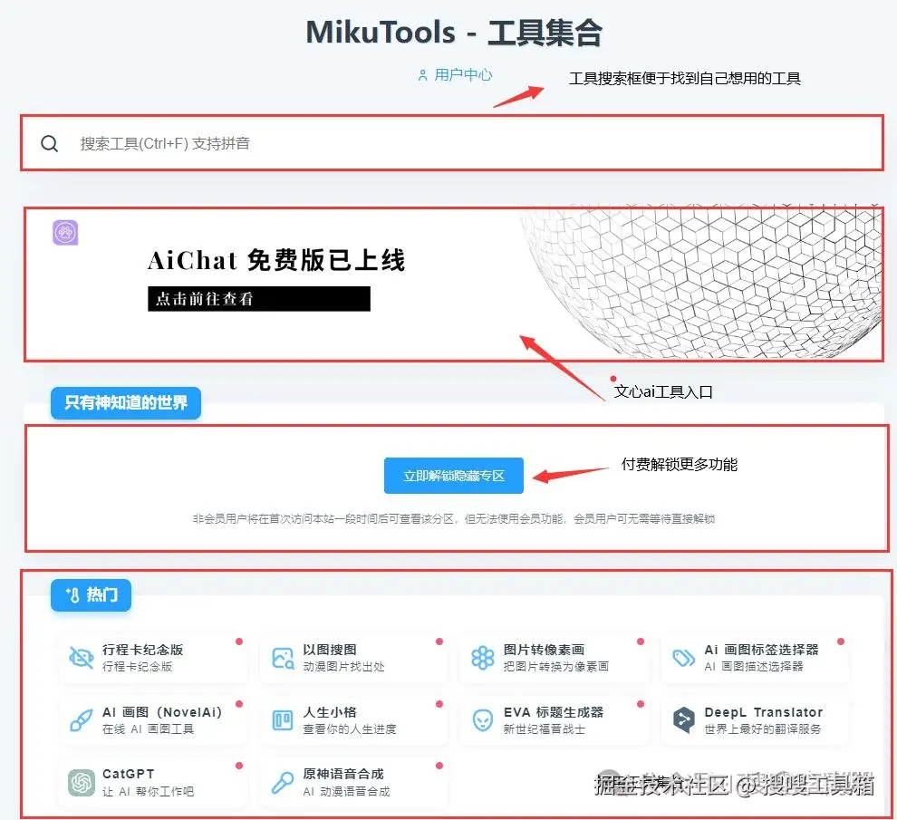Click the red dot on 人生小格 card
The height and width of the screenshot is (820, 897).
coord(439,704)
